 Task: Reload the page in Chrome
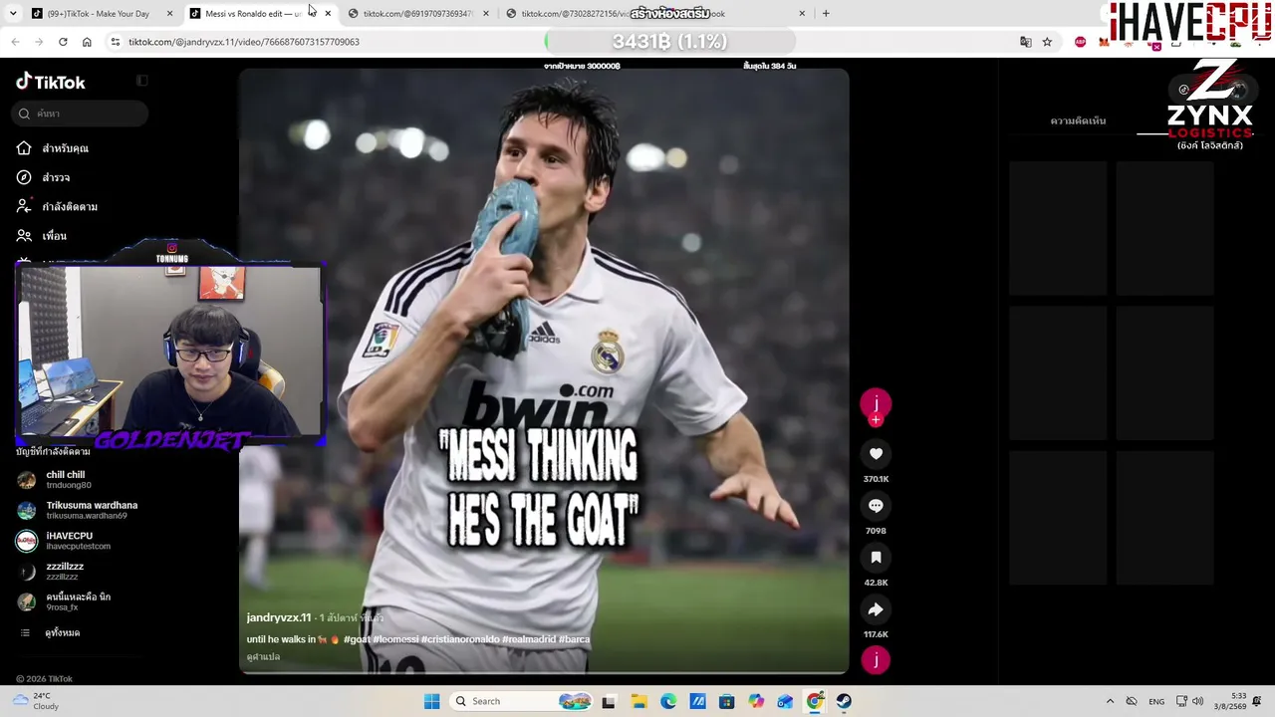tap(63, 42)
